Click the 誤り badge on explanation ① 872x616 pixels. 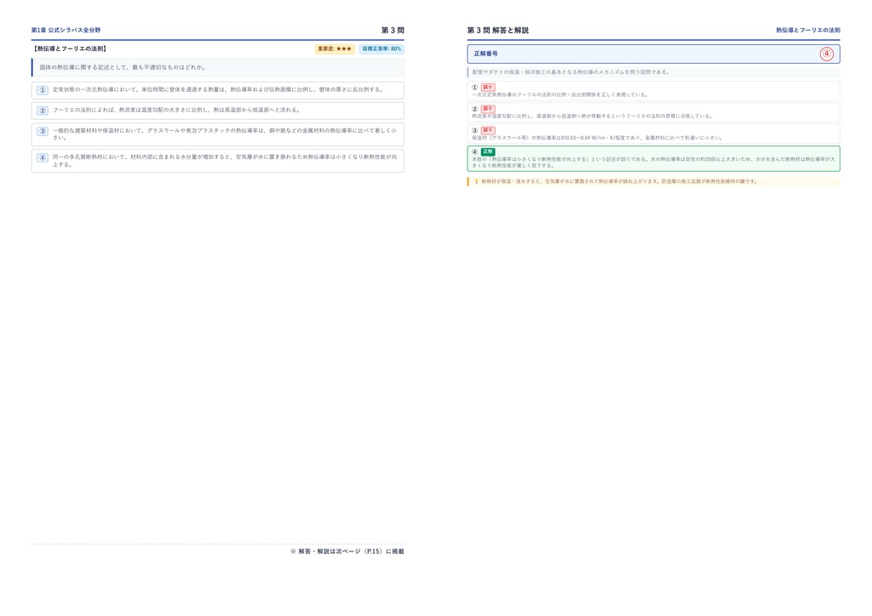(488, 87)
